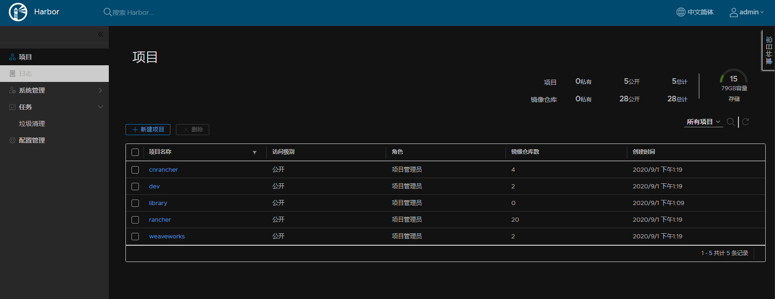Click the 配置管理 gear icon
The image size is (775, 299).
[12, 140]
